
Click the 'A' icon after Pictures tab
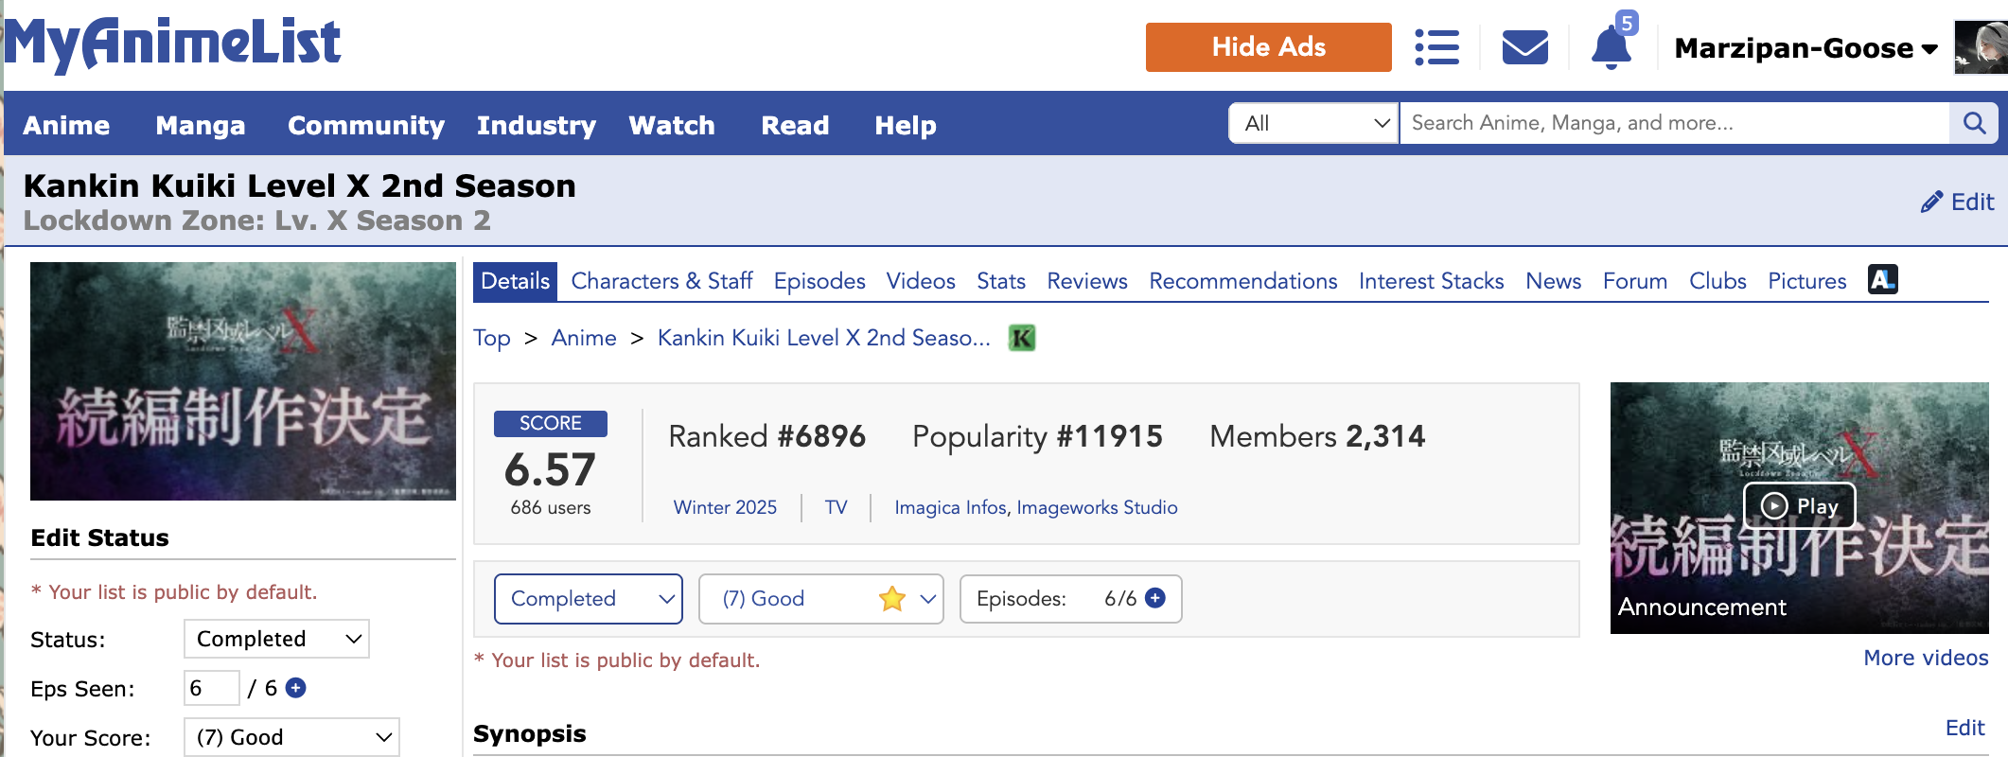pos(1882,280)
